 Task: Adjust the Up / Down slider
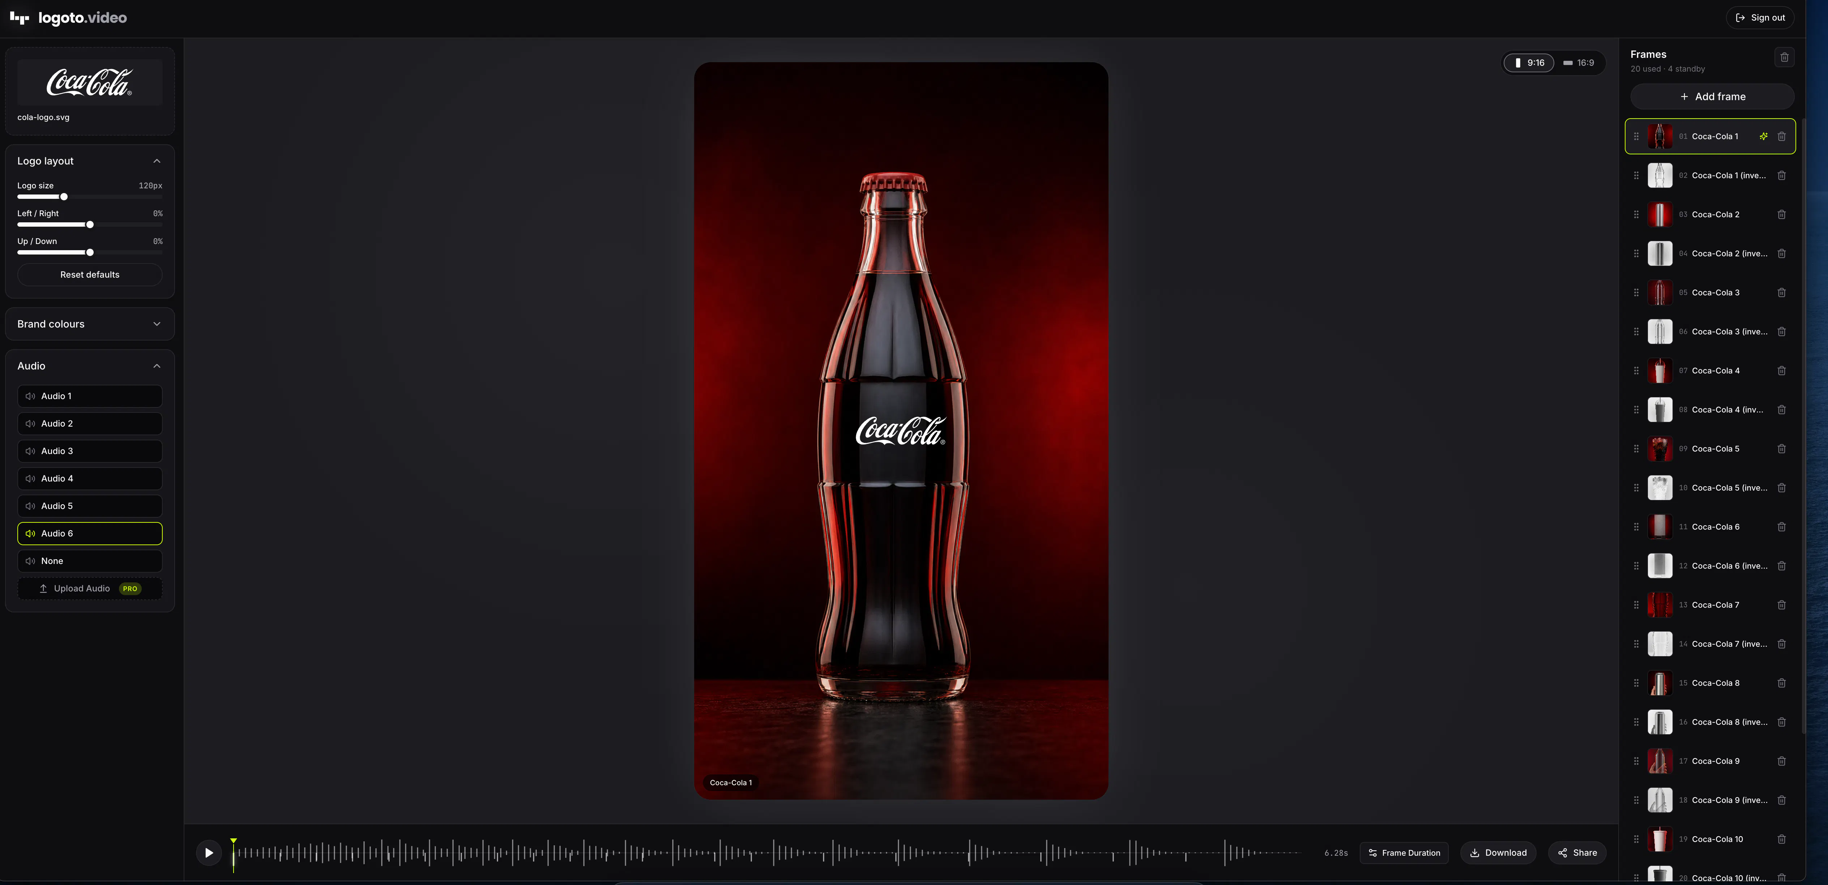coord(89,253)
